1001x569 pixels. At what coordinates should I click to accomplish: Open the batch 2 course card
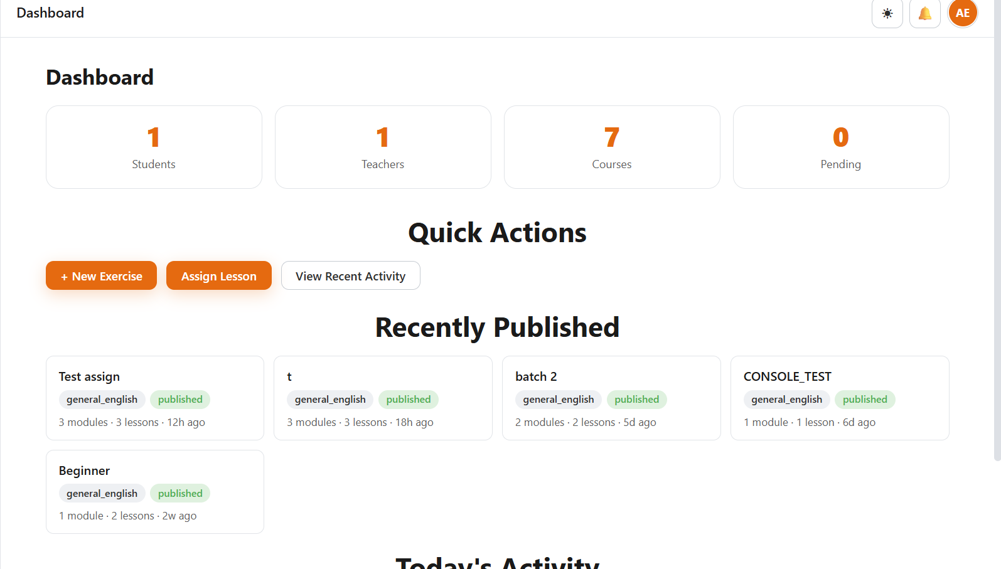611,398
